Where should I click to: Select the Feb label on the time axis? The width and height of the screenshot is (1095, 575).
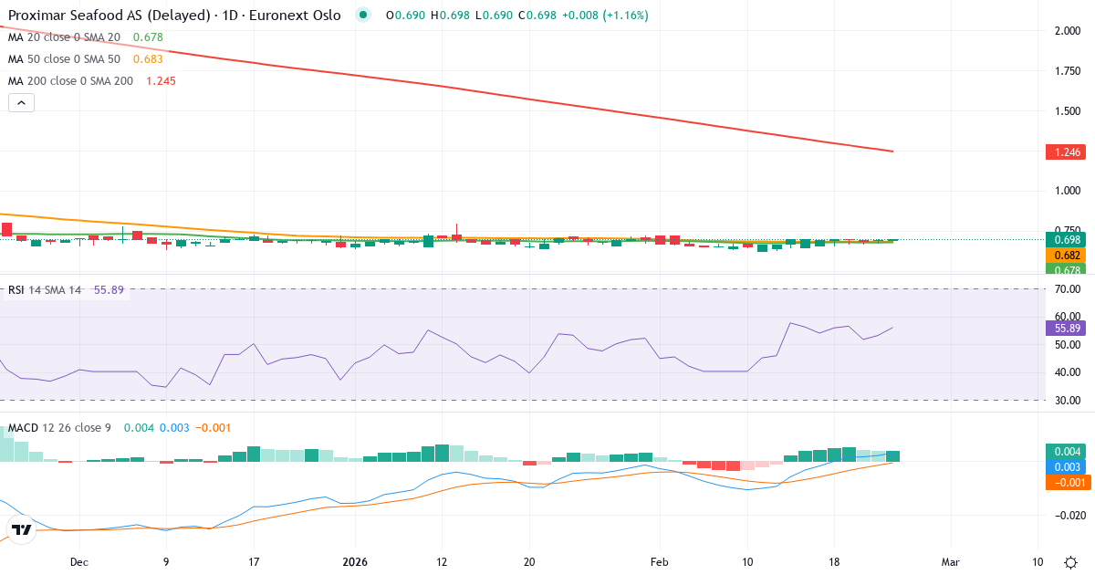[660, 562]
